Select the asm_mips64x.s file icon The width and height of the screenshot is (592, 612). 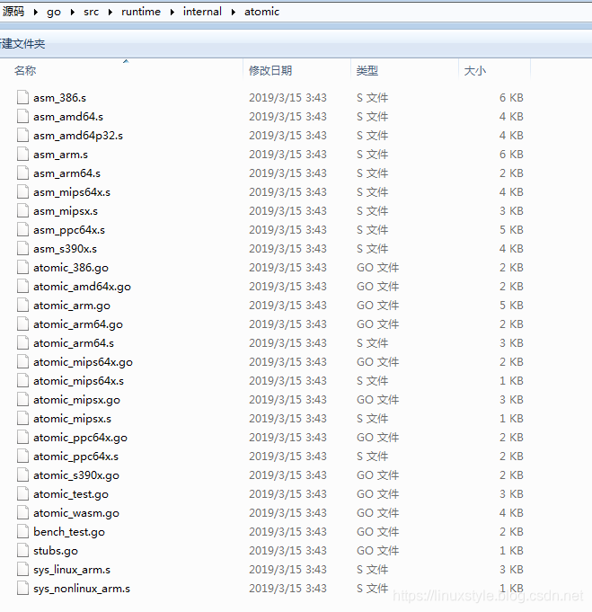pyautogui.click(x=23, y=191)
